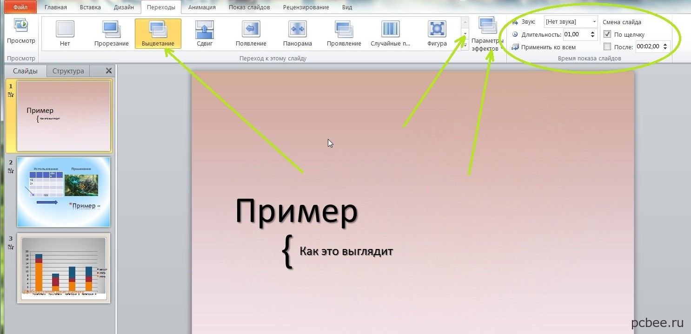Open the Переходы ribbon tab
Screen dimensions: 691x334
click(161, 7)
